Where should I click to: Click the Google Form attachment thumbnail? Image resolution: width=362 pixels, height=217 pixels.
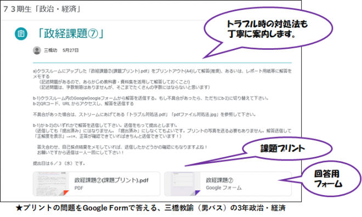click(183, 184)
